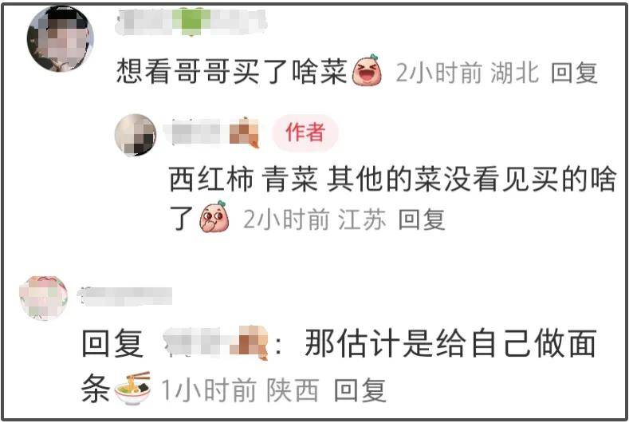The image size is (629, 423).
Task: Click the 1小时前 timestamp
Action: click(209, 390)
